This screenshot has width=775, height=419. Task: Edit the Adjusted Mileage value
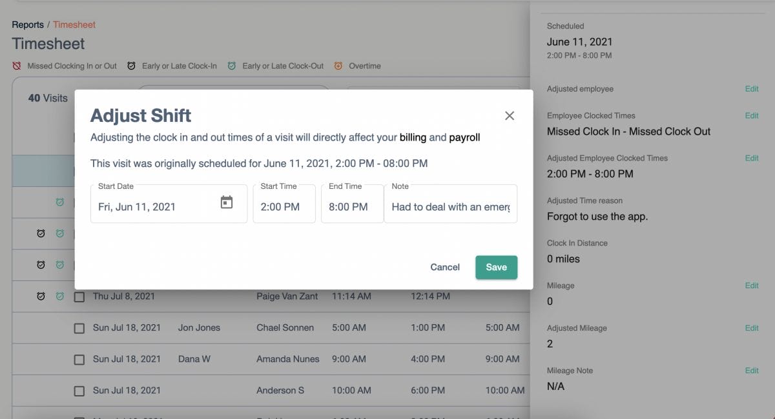[751, 327]
